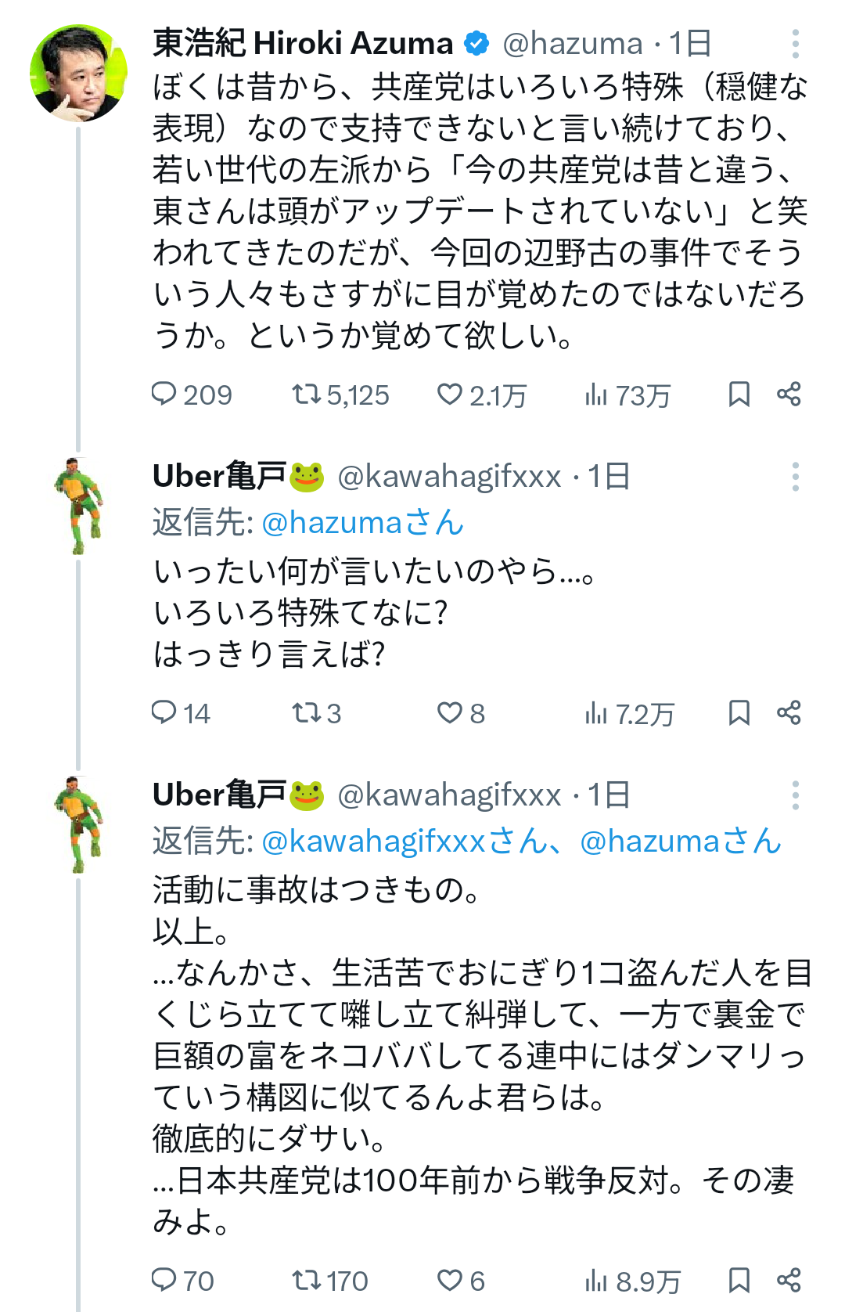
Task: Like the reply with 8 likes
Action: [x=461, y=713]
